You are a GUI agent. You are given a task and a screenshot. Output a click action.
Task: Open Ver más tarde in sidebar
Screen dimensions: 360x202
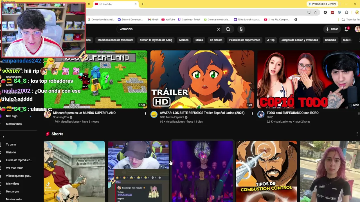click(x=15, y=168)
